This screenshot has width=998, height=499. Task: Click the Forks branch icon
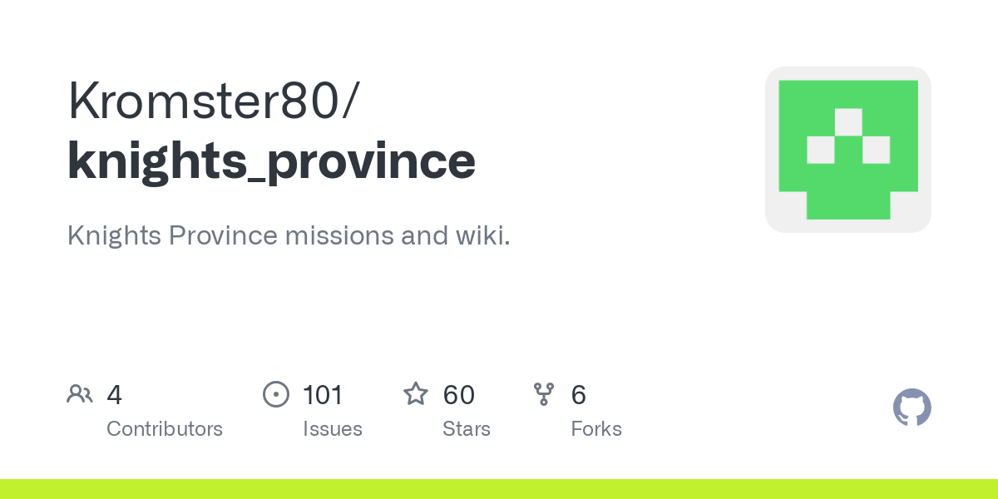tap(544, 394)
